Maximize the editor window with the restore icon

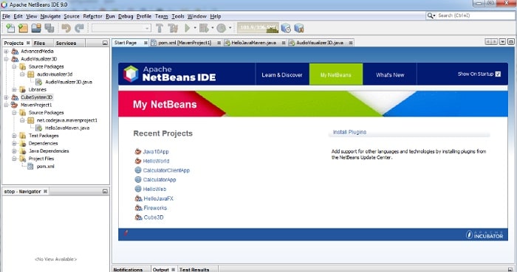point(511,42)
